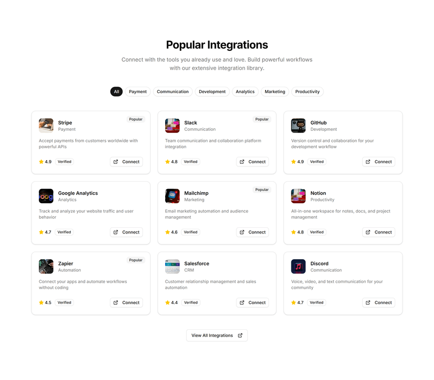Click the Slack app thumbnail icon

172,126
